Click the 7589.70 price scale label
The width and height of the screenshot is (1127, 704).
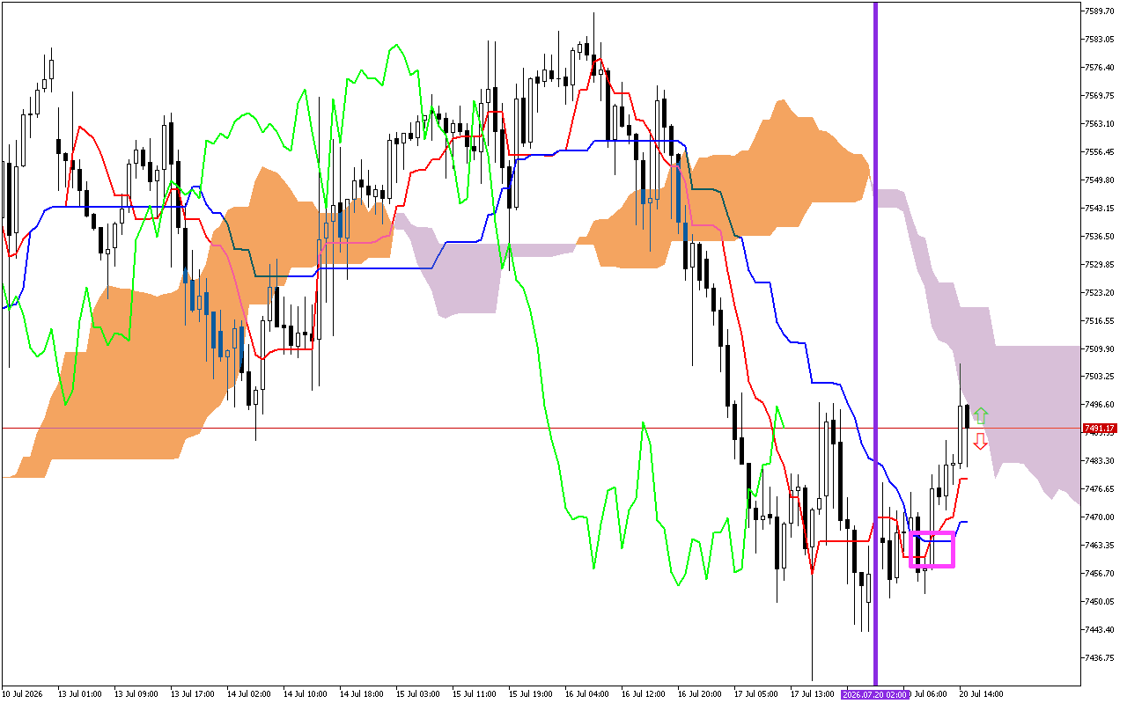[1101, 11]
